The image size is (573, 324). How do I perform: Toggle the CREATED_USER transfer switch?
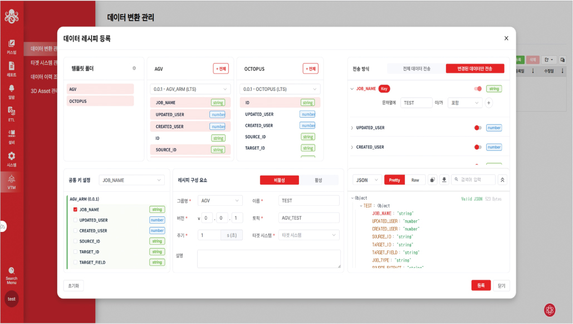point(478,147)
